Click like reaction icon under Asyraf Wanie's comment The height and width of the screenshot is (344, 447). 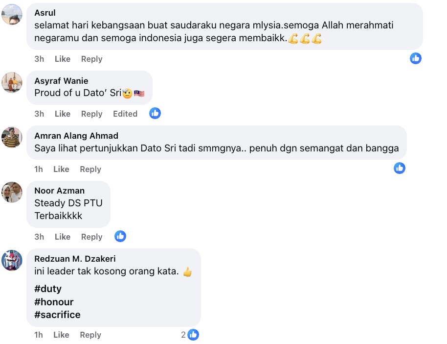coord(155,113)
